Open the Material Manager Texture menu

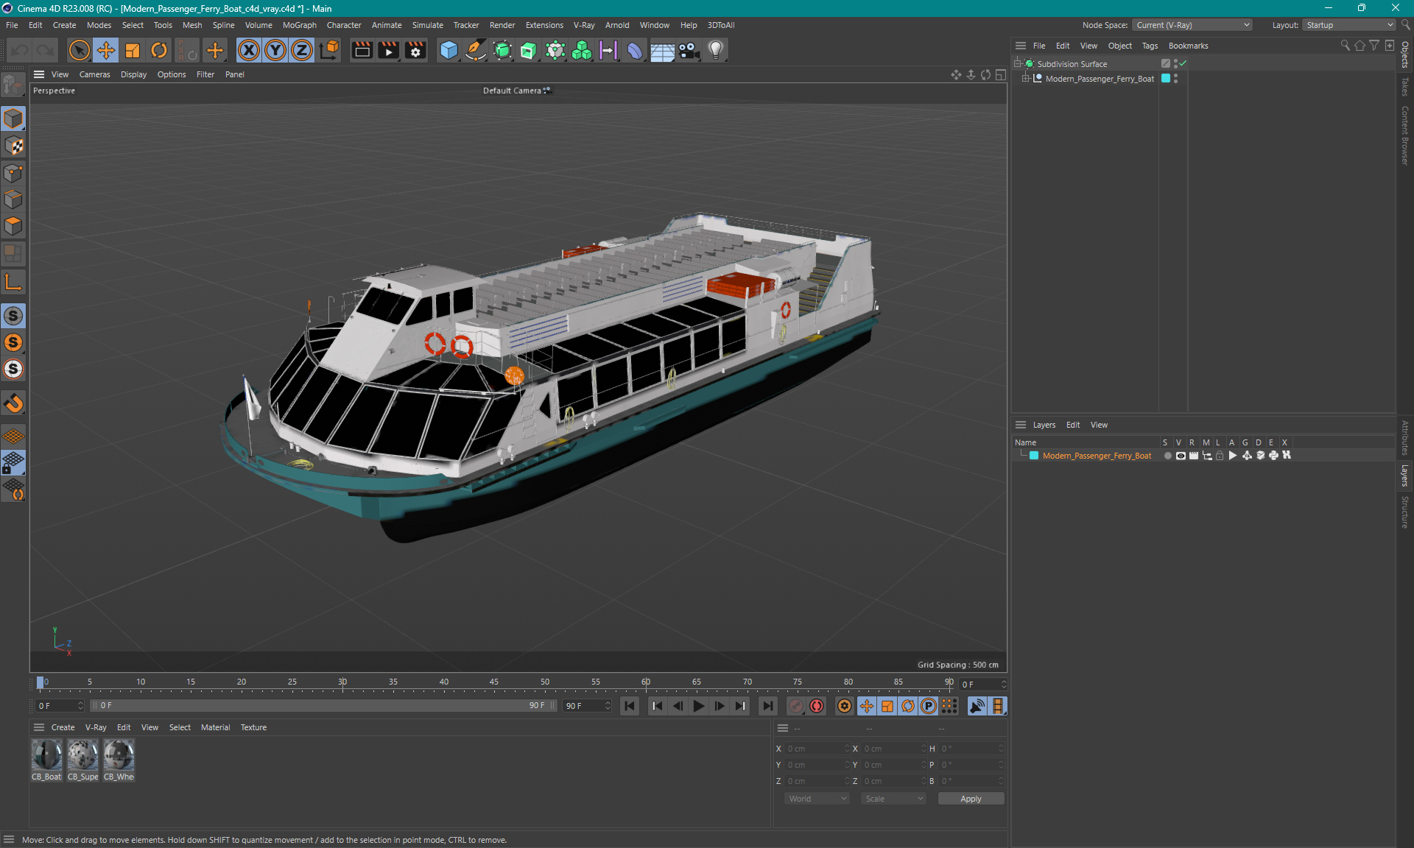253,727
